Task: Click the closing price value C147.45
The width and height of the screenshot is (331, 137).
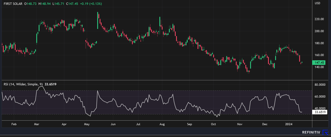Action: (x=67, y=3)
